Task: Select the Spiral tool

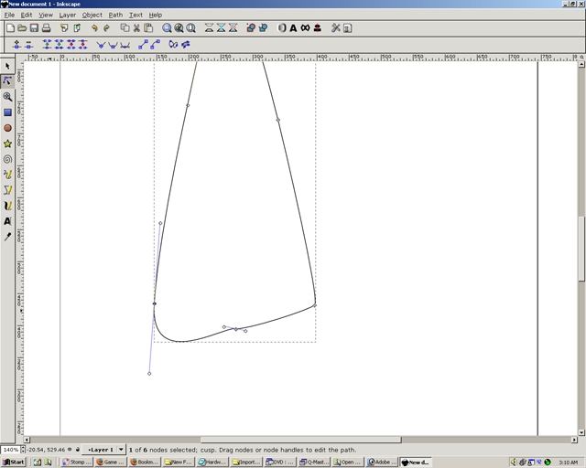Action: [7, 159]
